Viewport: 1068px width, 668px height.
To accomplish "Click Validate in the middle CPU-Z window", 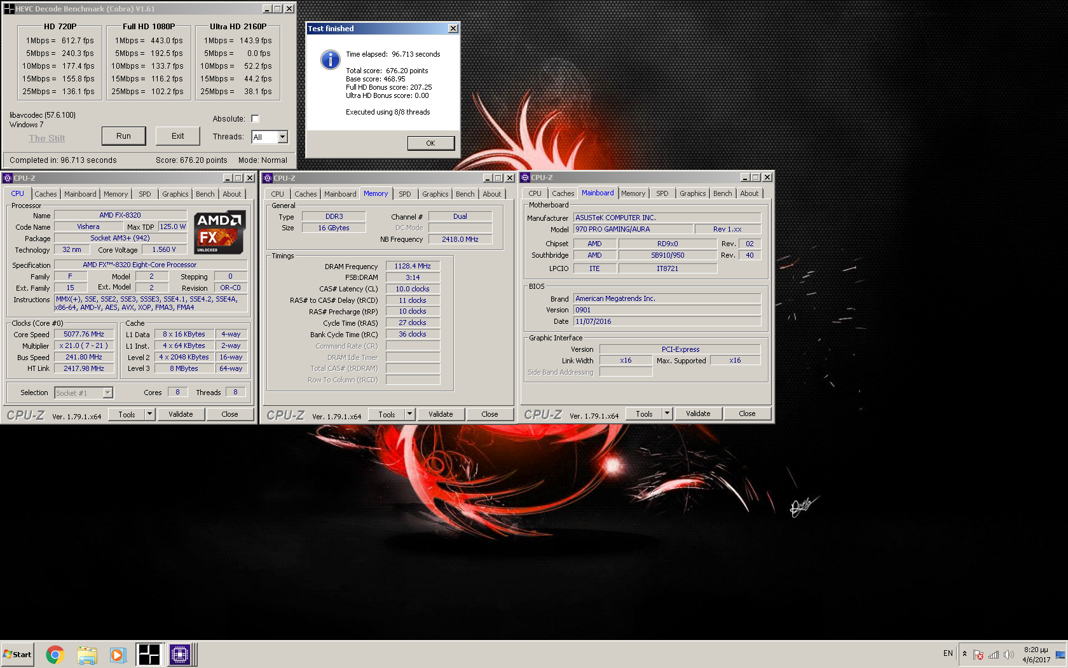I will point(441,414).
